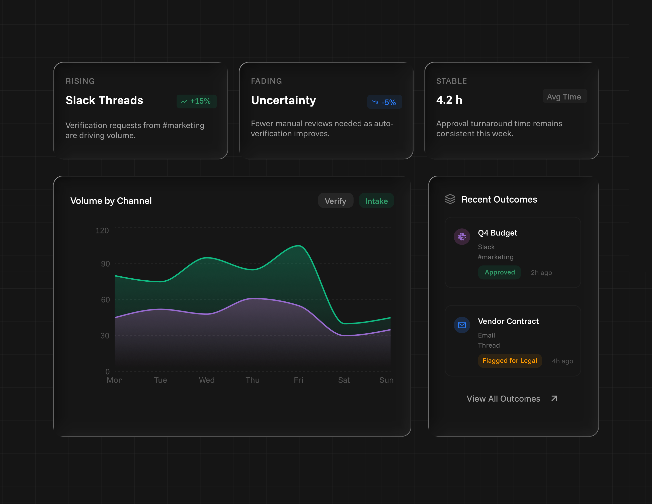This screenshot has height=504, width=652.
Task: Toggle the Verify chart filter
Action: click(x=335, y=201)
